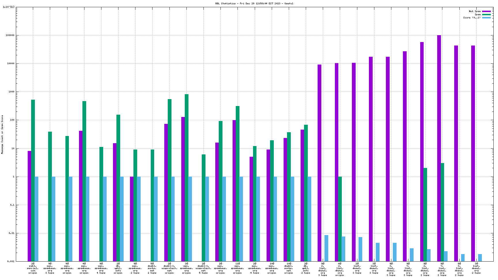The image size is (498, 280).
Task: Select the dnsbl-1.uceprotect.net 5 hops axis label
Action: click(203, 268)
